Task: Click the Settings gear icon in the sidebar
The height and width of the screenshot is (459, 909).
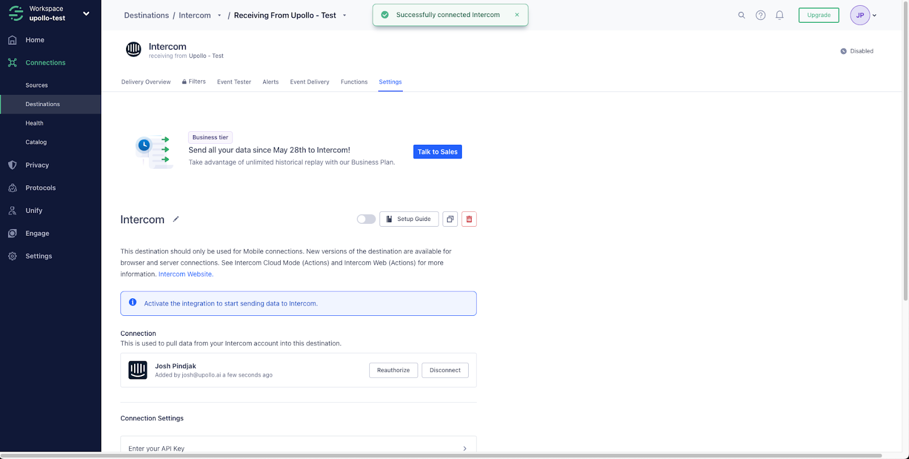Action: point(12,256)
